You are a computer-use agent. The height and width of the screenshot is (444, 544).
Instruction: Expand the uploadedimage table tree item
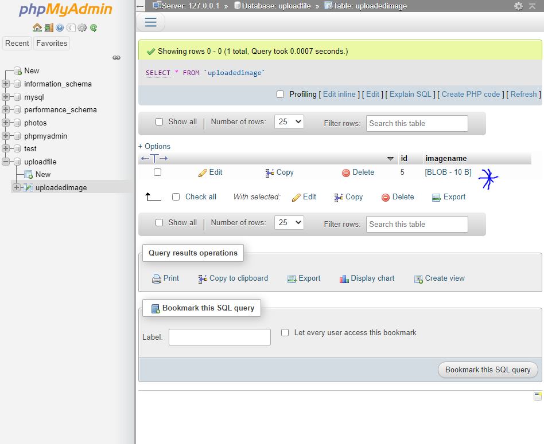coord(17,187)
